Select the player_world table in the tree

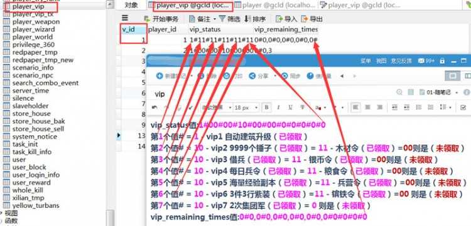point(32,37)
